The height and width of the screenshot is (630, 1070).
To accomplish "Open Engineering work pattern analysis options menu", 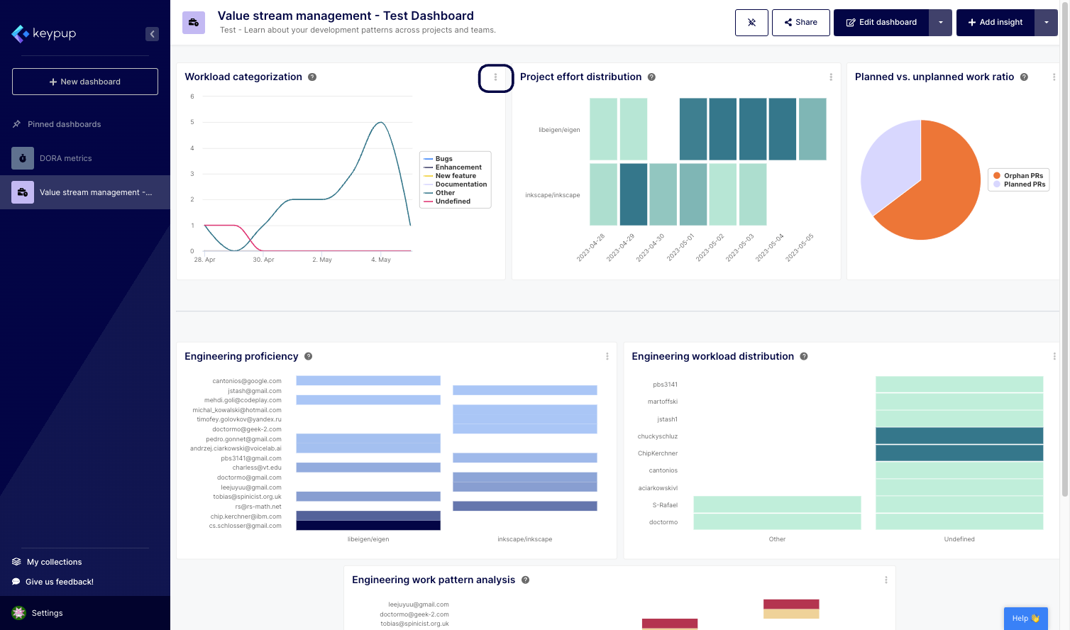I will [x=886, y=580].
